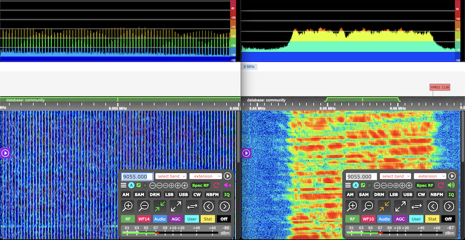Screen dimensions: 465x240
Task: Open the select band dropdown in right panel
Action: [396, 176]
